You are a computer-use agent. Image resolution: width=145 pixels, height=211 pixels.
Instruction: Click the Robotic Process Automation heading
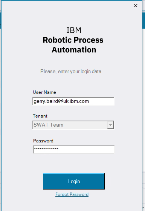(x=73, y=45)
